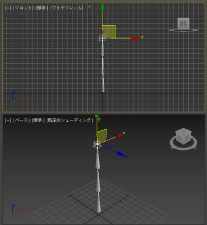Click the 前 face of Front viewport ViewCube
Viewport: 207px width, 225px height.
click(183, 24)
